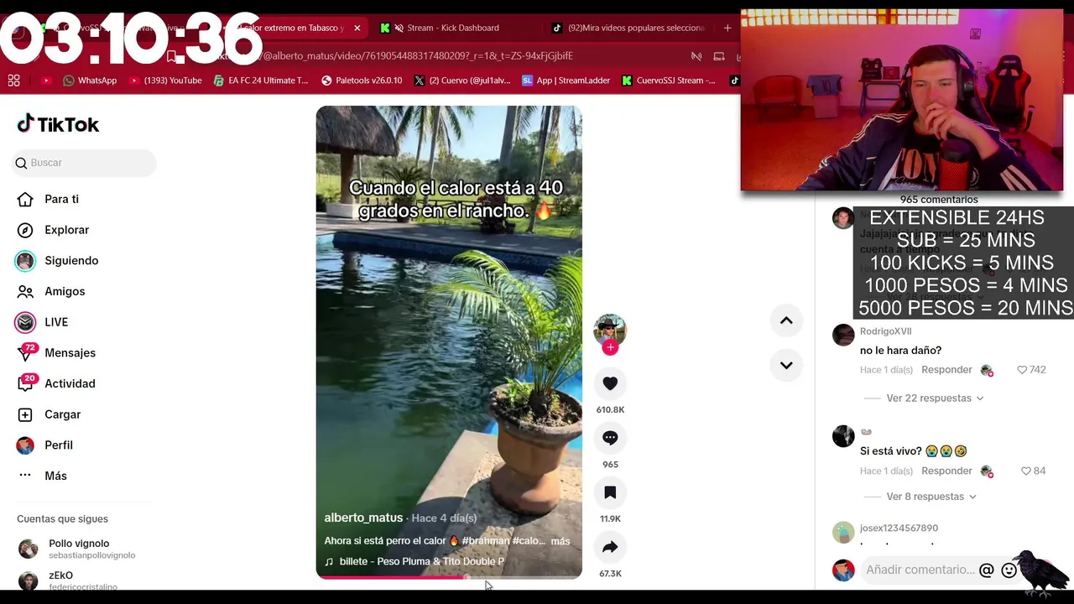Open CuervoSSJ Stream Kick bookmark
The height and width of the screenshot is (604, 1074).
[x=668, y=81]
